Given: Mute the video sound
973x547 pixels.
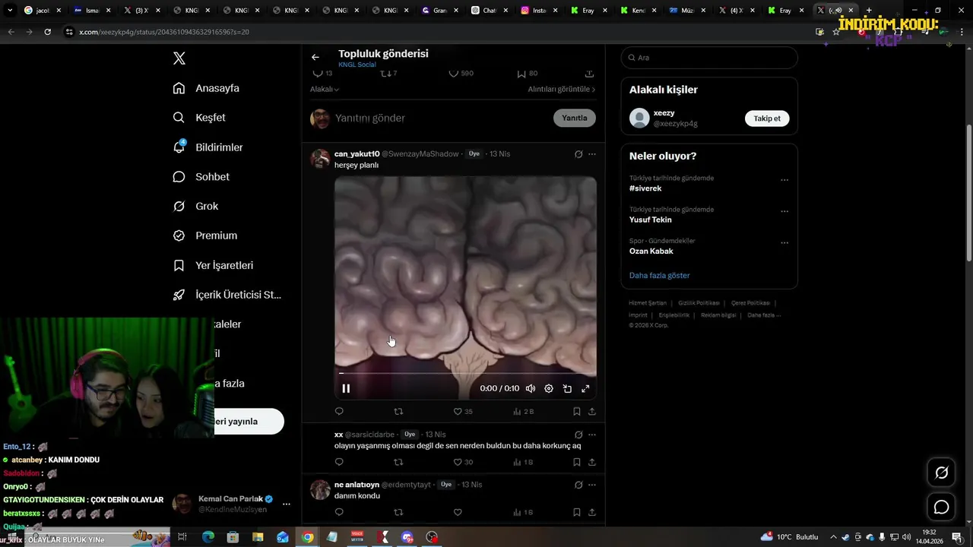Looking at the screenshot, I should point(531,388).
